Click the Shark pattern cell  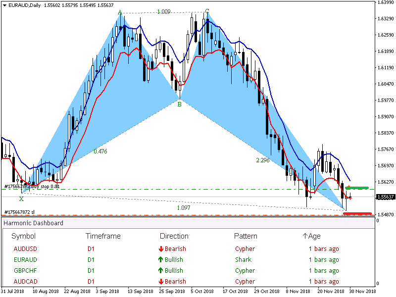(243, 259)
